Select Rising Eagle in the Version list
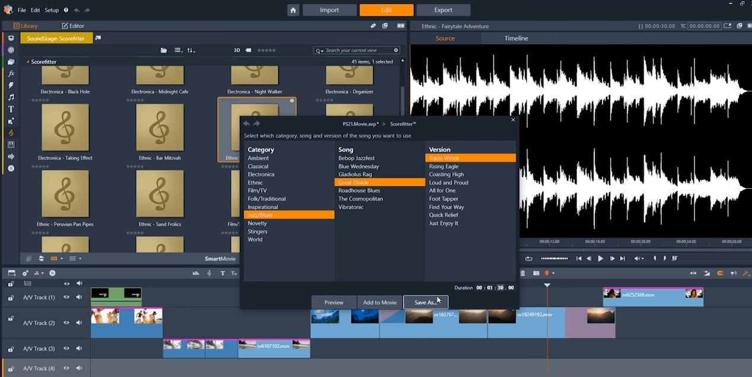Screen dimensions: 752x377 click(444, 166)
